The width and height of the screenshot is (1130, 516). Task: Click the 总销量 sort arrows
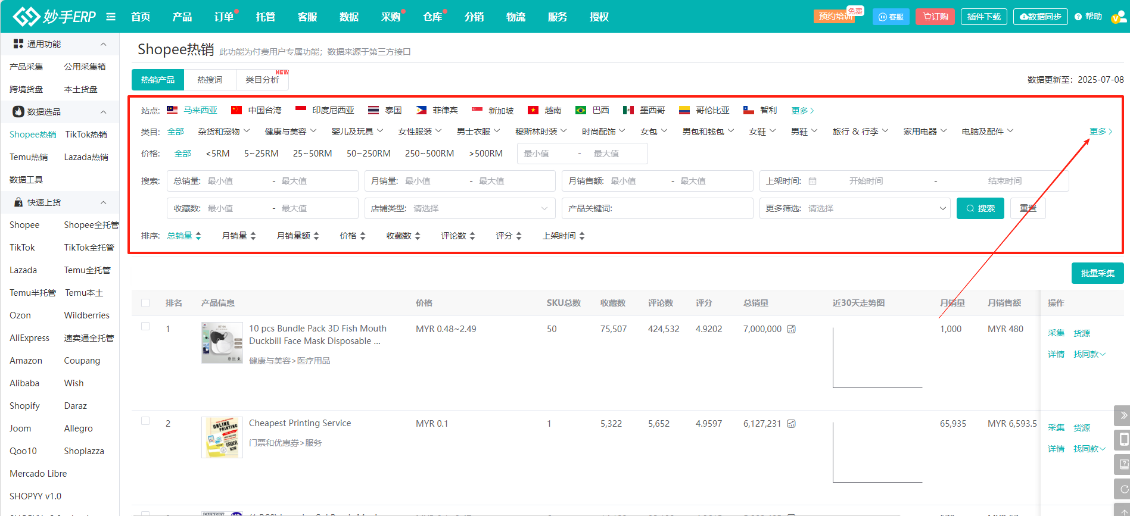pyautogui.click(x=198, y=236)
